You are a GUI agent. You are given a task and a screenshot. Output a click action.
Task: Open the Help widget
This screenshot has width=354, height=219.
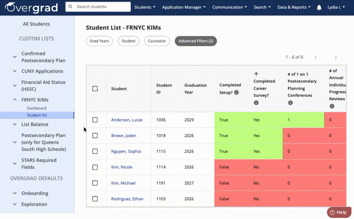click(x=339, y=212)
